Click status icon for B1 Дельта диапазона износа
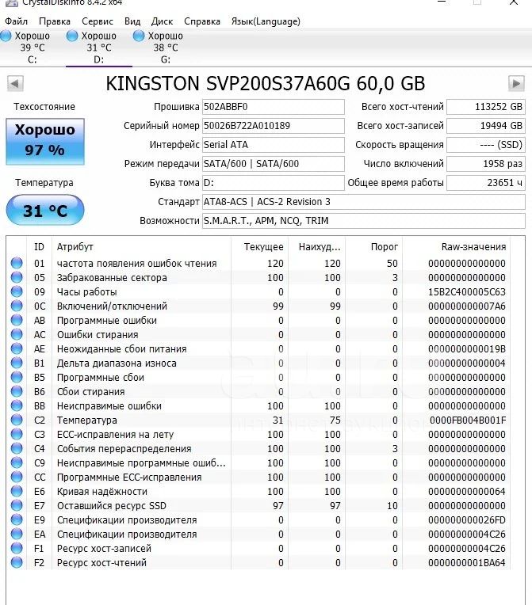Screen dimensions: 532x605 pyautogui.click(x=17, y=363)
